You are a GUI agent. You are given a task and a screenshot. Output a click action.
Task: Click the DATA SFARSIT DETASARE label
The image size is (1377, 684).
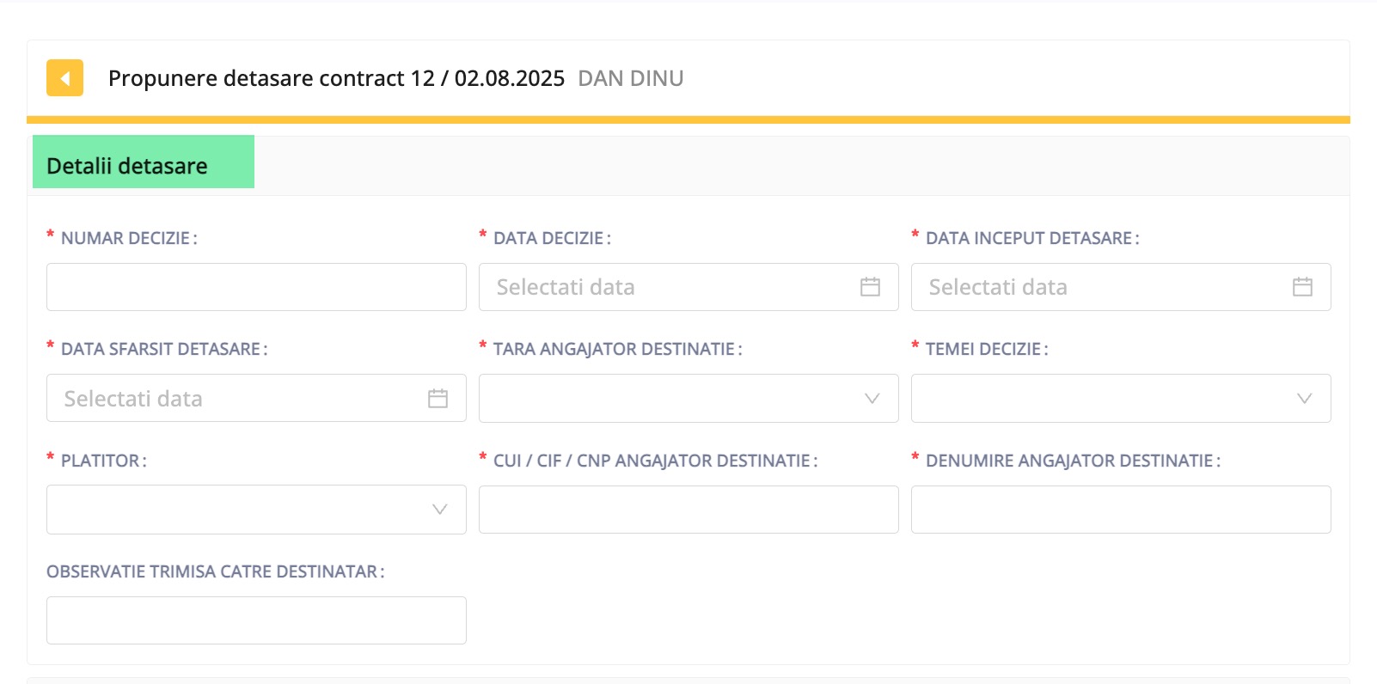[x=164, y=349]
